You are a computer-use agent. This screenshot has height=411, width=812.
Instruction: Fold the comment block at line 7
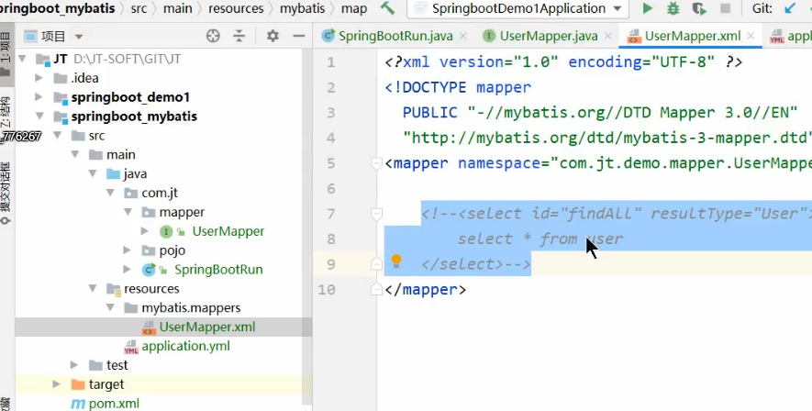[x=376, y=213]
